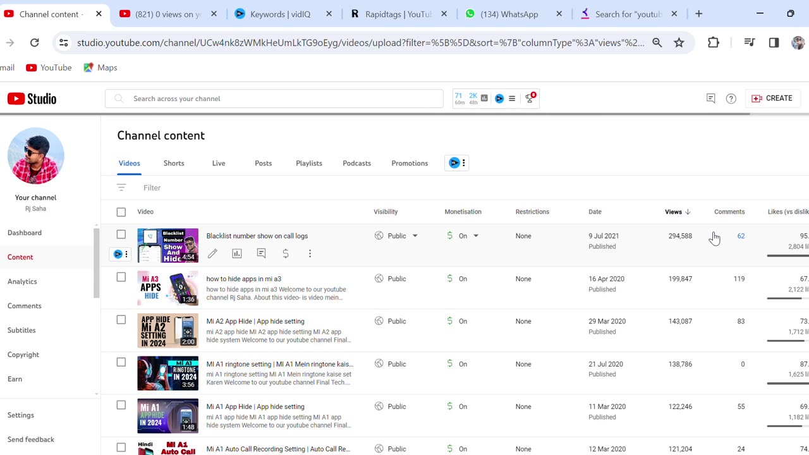Tick checkbox for Mi A1 ringtone setting video
809x455 pixels.
tap(121, 362)
